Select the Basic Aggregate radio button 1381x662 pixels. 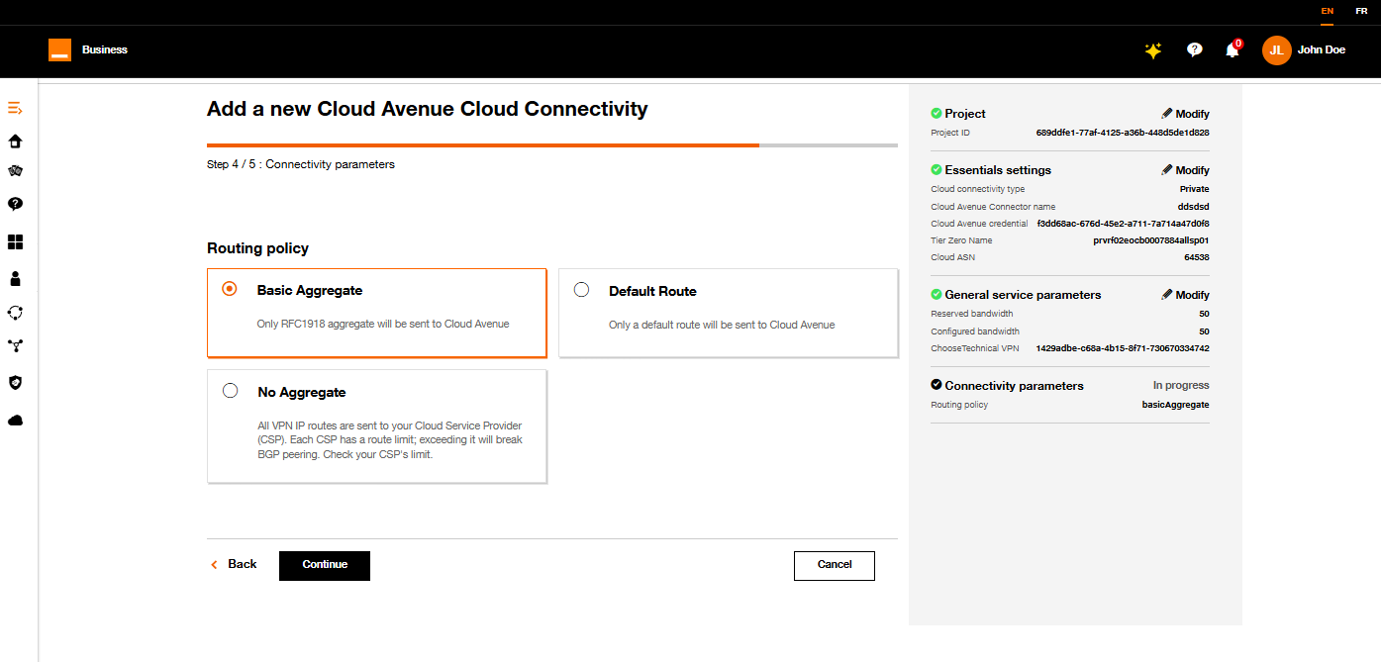pyautogui.click(x=230, y=289)
